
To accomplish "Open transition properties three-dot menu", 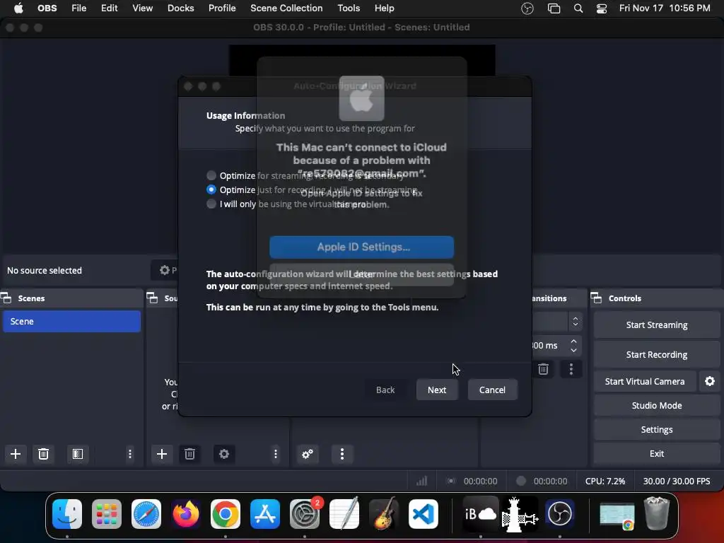I will [571, 369].
